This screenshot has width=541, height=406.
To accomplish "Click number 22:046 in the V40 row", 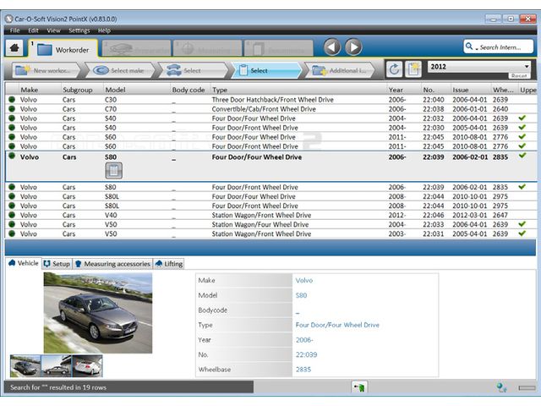I will [x=433, y=215].
